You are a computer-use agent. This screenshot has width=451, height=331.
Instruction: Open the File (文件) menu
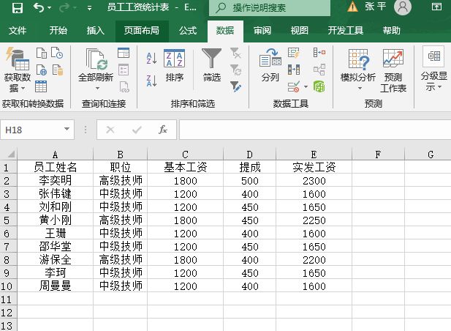(x=17, y=31)
